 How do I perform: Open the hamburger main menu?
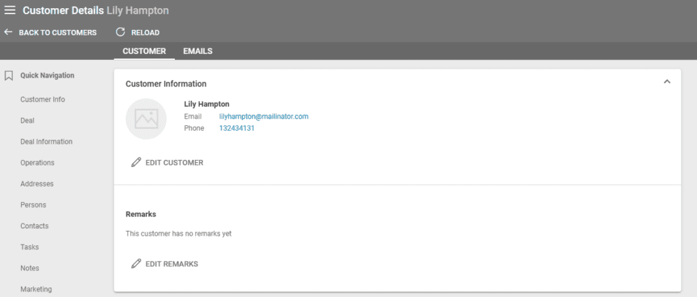pos(10,10)
